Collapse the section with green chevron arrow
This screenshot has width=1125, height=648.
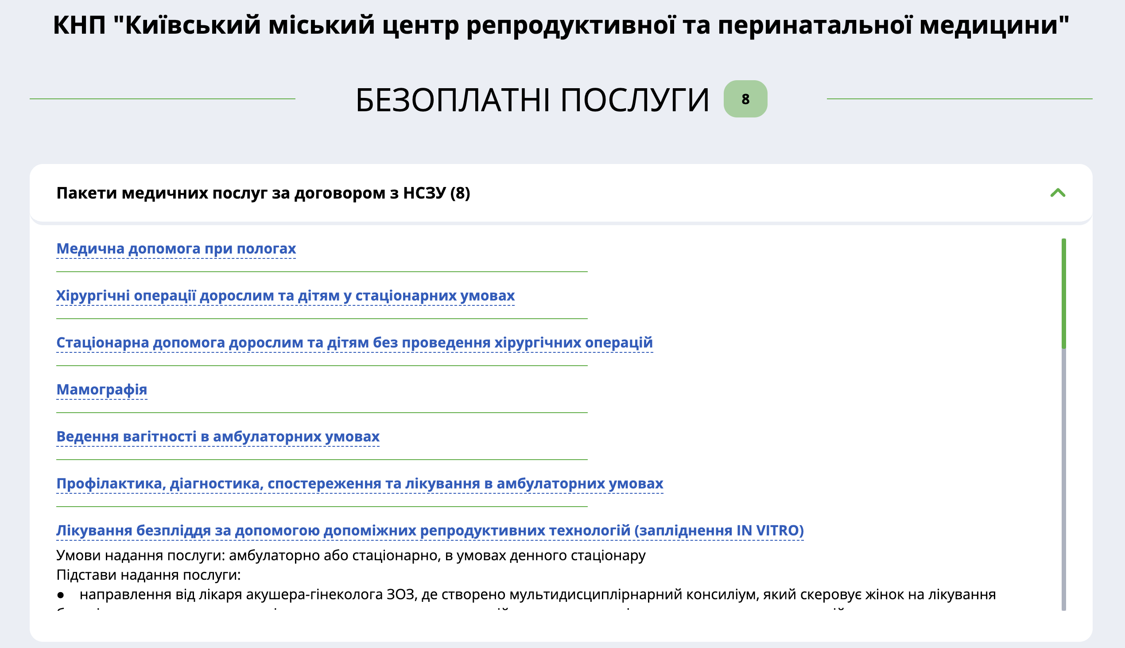coord(1058,193)
